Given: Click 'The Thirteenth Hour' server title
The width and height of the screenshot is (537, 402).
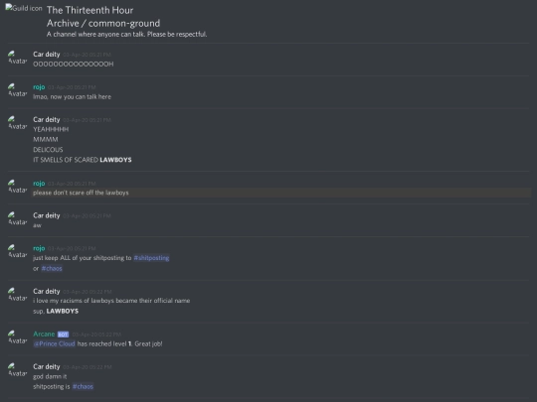Looking at the screenshot, I should coord(89,10).
